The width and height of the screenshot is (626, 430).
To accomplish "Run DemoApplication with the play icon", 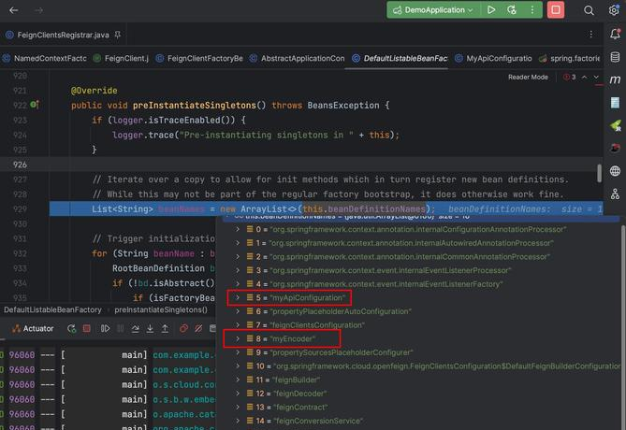I will [491, 10].
